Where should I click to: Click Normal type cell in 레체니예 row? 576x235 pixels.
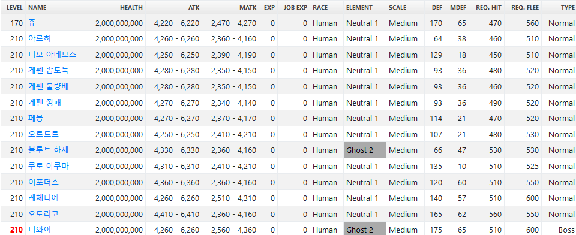pos(562,198)
